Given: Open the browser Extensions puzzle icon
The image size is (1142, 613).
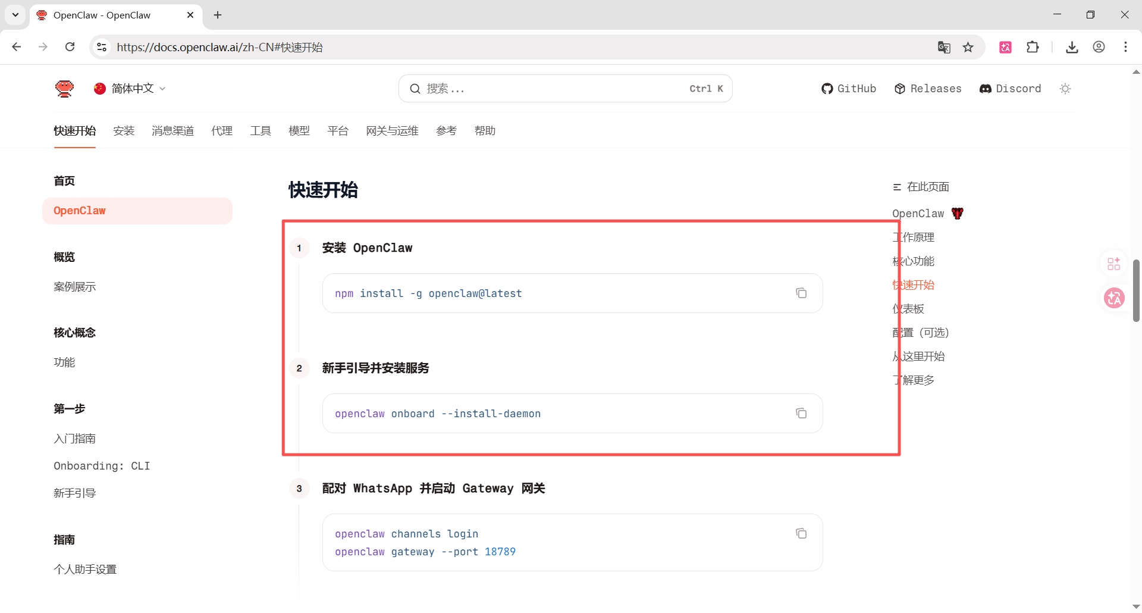Looking at the screenshot, I should (1033, 47).
